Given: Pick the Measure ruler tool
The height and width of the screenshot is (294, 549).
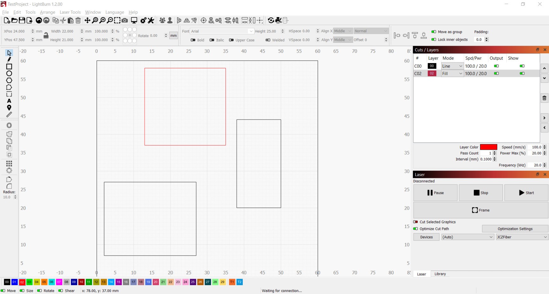Looking at the screenshot, I should pos(9,114).
